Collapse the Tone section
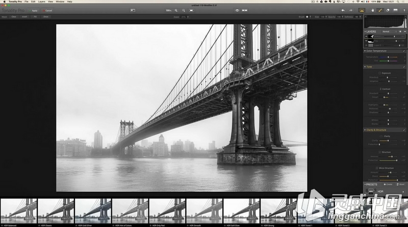The width and height of the screenshot is (408, 227). [x=365, y=67]
